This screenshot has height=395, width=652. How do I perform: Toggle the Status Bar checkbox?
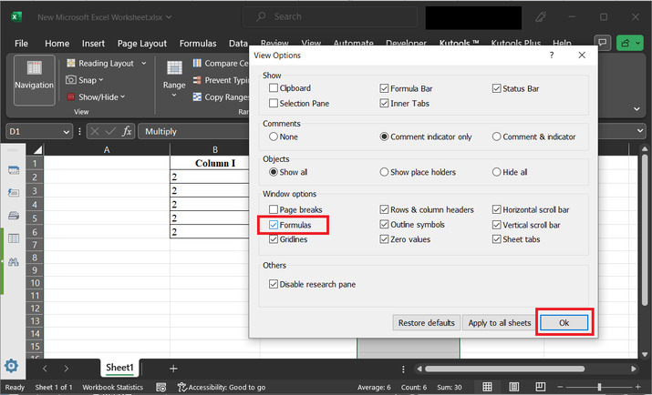[x=496, y=88]
